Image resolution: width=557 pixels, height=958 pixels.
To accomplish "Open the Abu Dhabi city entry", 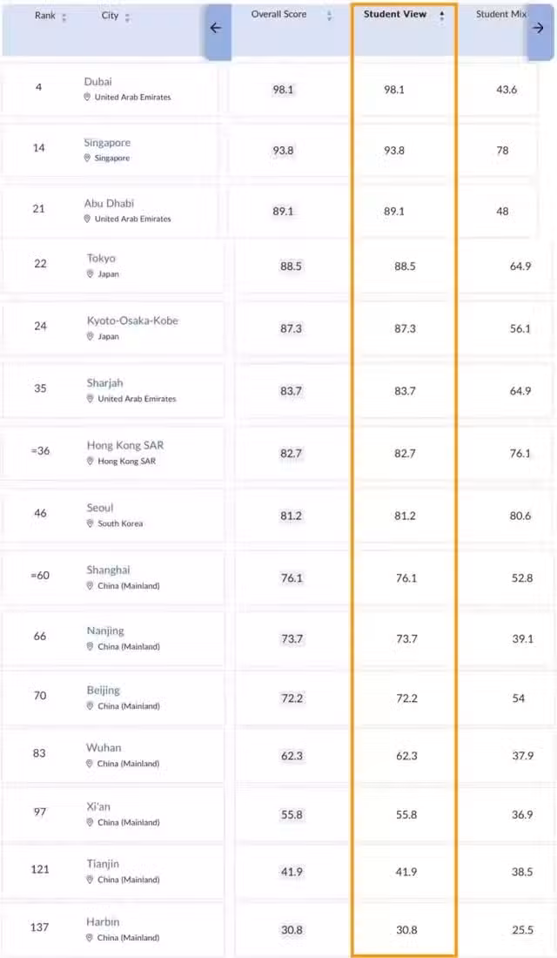I will click(x=110, y=204).
